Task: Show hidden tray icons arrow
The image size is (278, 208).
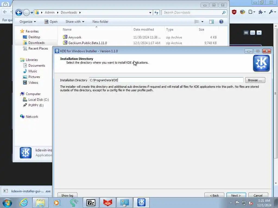Action: pos(231,203)
